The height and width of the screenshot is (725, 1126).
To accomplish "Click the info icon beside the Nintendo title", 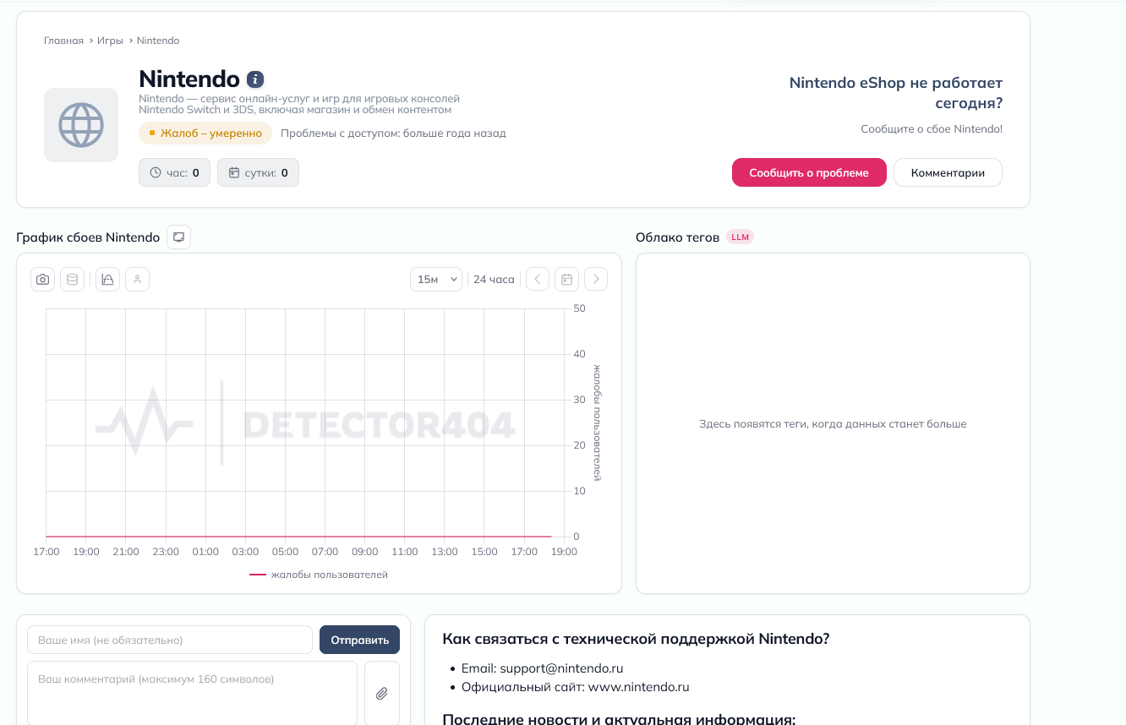I will 255,79.
